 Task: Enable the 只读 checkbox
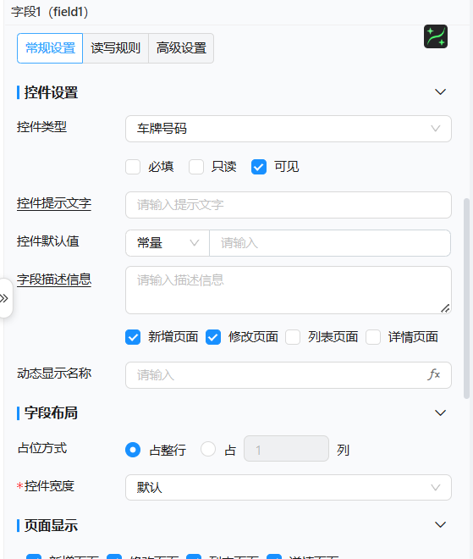196,167
